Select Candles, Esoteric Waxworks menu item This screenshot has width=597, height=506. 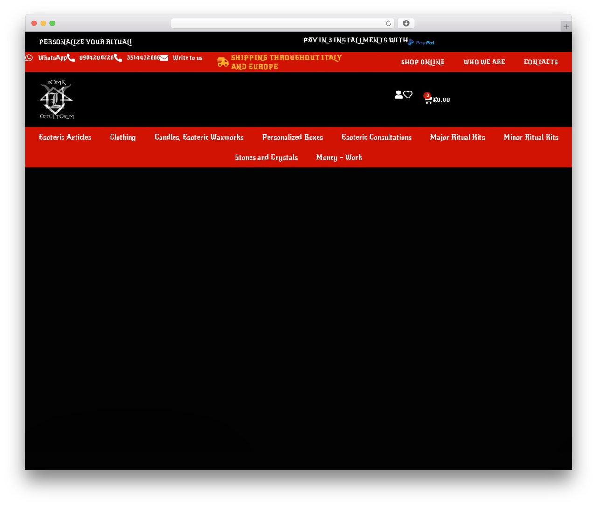[x=199, y=137]
